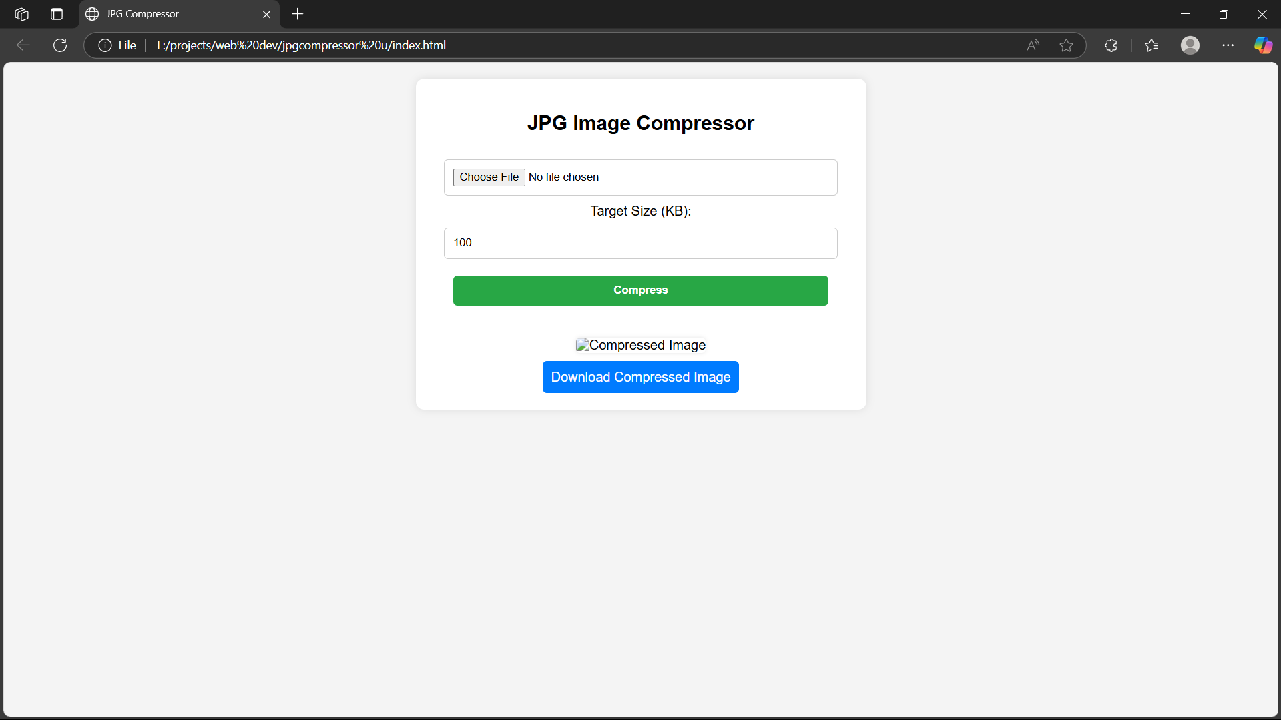Image resolution: width=1281 pixels, height=720 pixels.
Task: Launch Copilot from the toolbar icon
Action: 1263,45
